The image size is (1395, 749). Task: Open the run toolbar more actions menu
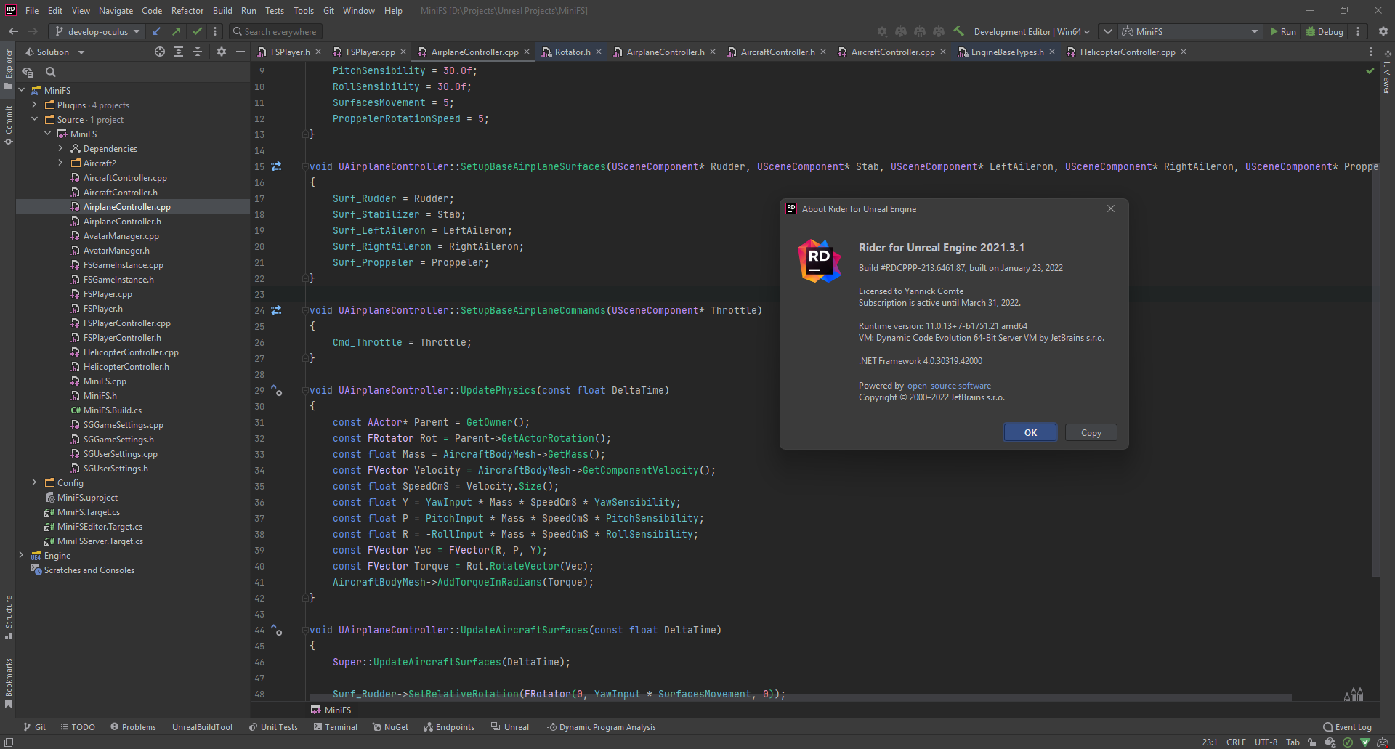1358,31
